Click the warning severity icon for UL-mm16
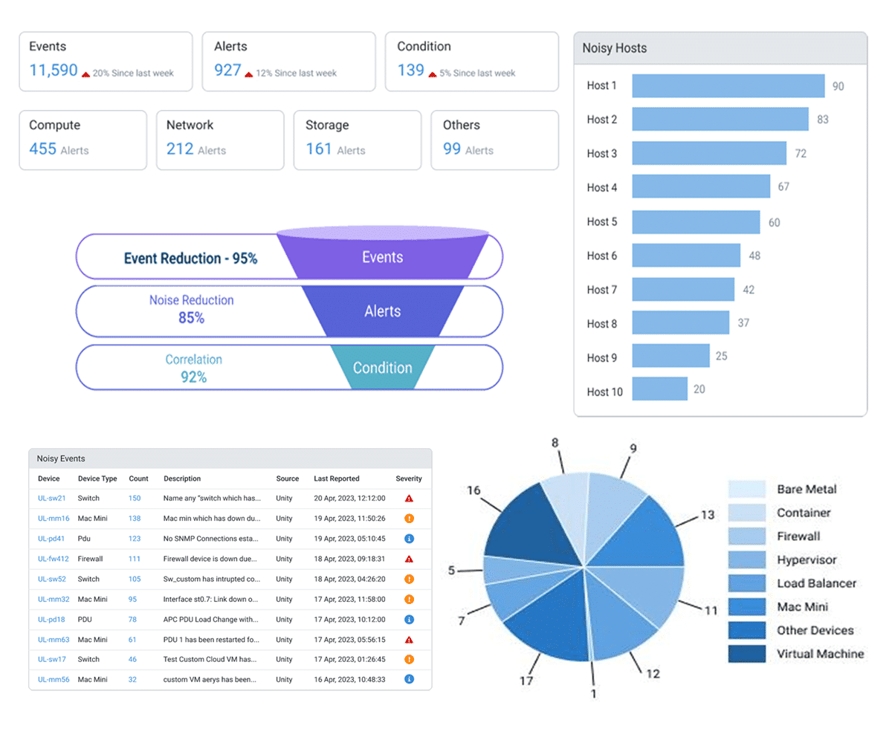The image size is (892, 743). click(408, 519)
